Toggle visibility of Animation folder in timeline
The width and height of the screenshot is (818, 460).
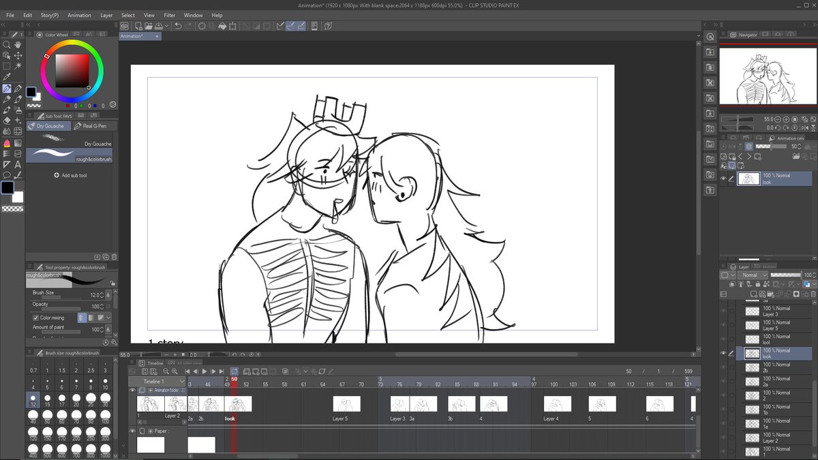coord(132,390)
